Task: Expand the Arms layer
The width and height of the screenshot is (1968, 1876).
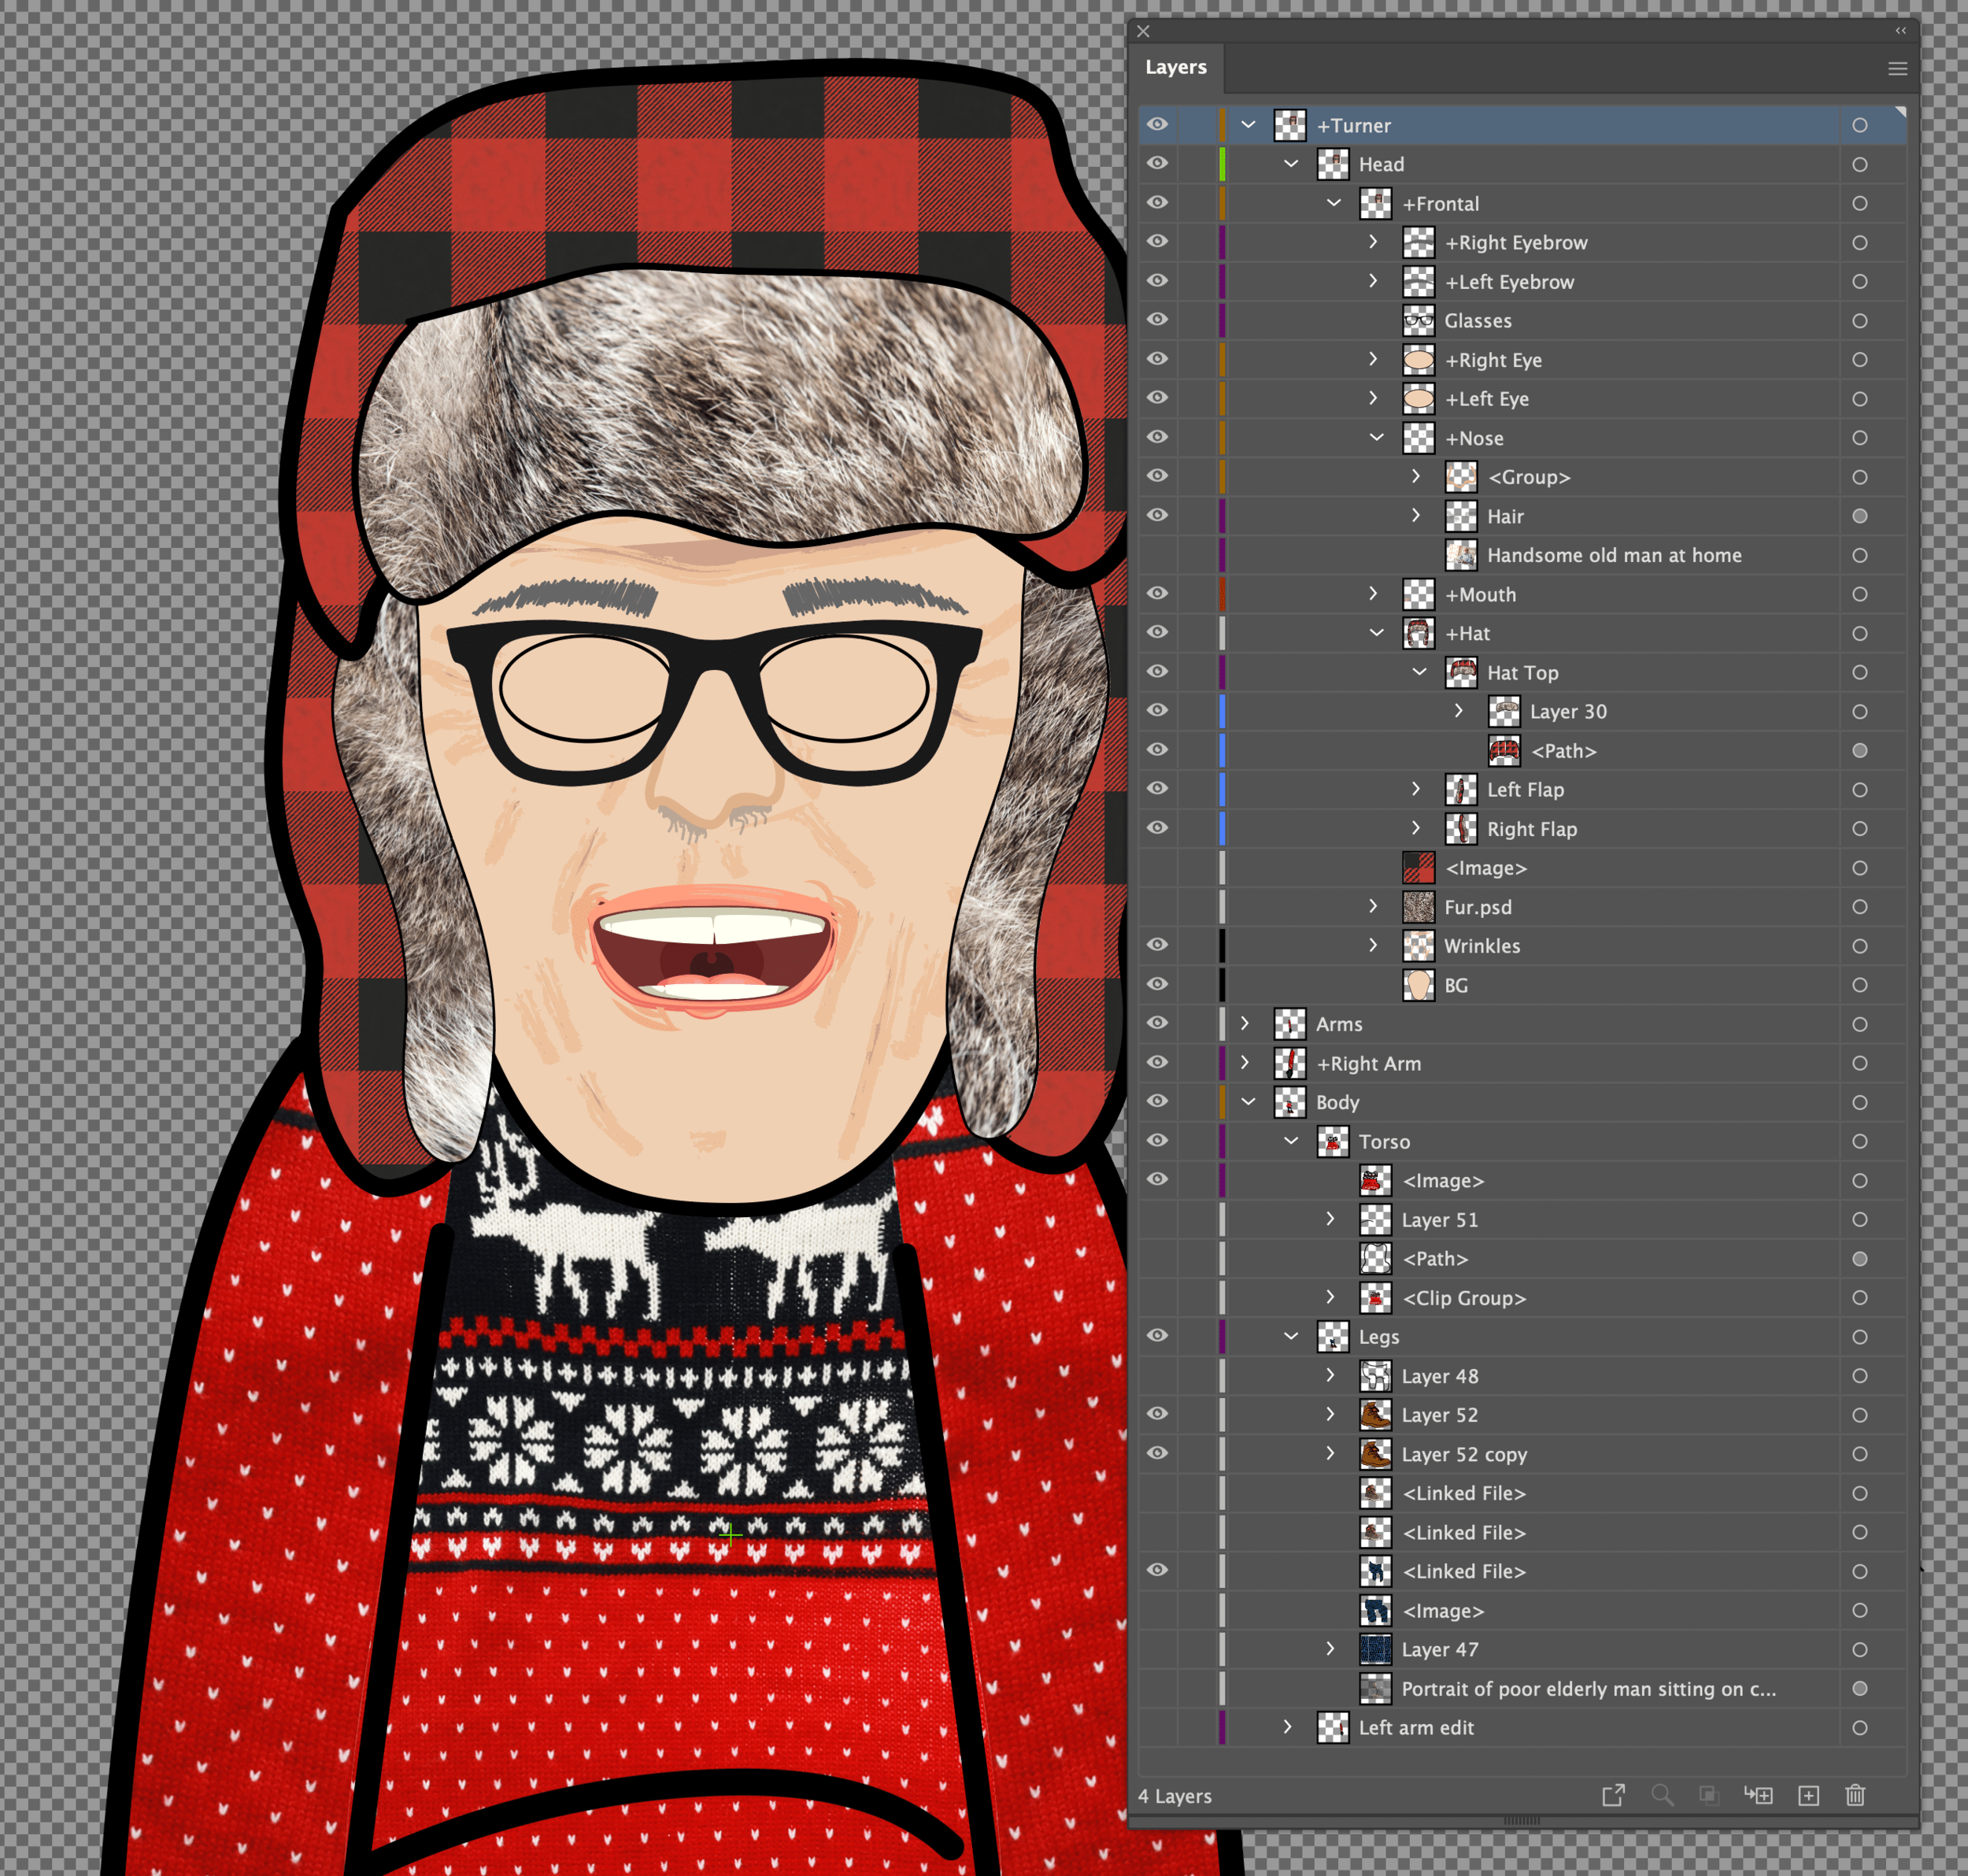Action: (x=1245, y=1023)
